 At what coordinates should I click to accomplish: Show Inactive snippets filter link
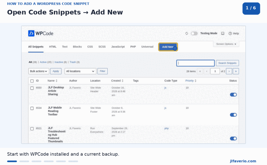pos(59,62)
